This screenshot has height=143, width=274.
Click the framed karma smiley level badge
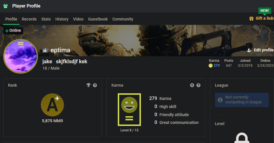tap(129, 109)
